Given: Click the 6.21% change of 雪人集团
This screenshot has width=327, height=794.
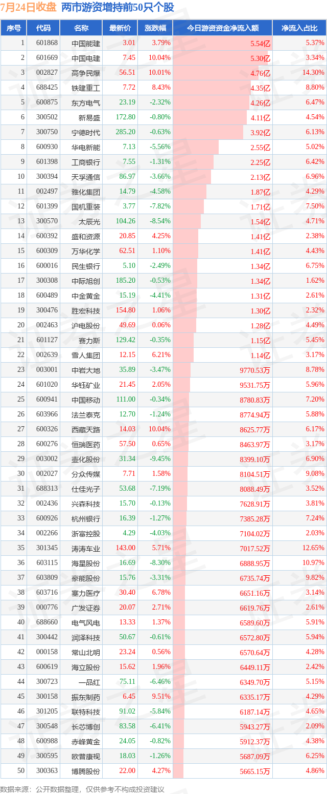Looking at the screenshot, I should coord(162,355).
